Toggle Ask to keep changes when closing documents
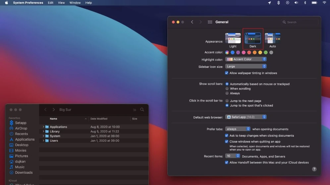 coord(226,136)
